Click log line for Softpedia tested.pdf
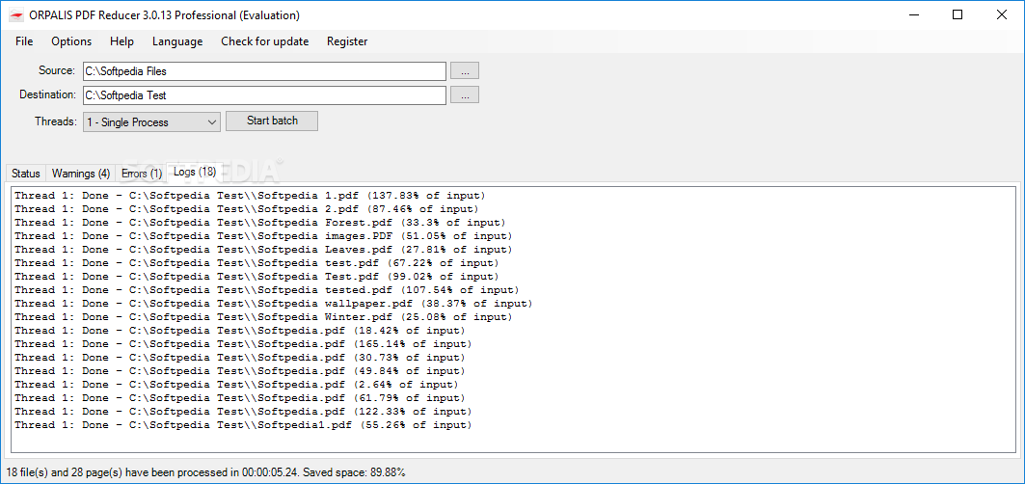 point(267,290)
